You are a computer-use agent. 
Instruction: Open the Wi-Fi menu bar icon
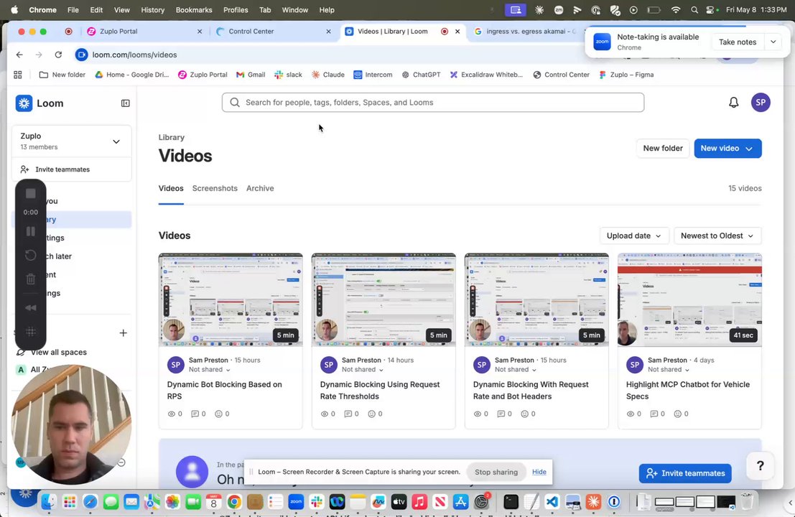[x=675, y=9]
